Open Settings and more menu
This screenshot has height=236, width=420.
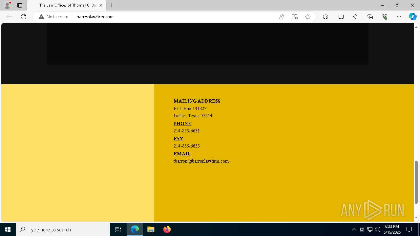[x=399, y=17]
